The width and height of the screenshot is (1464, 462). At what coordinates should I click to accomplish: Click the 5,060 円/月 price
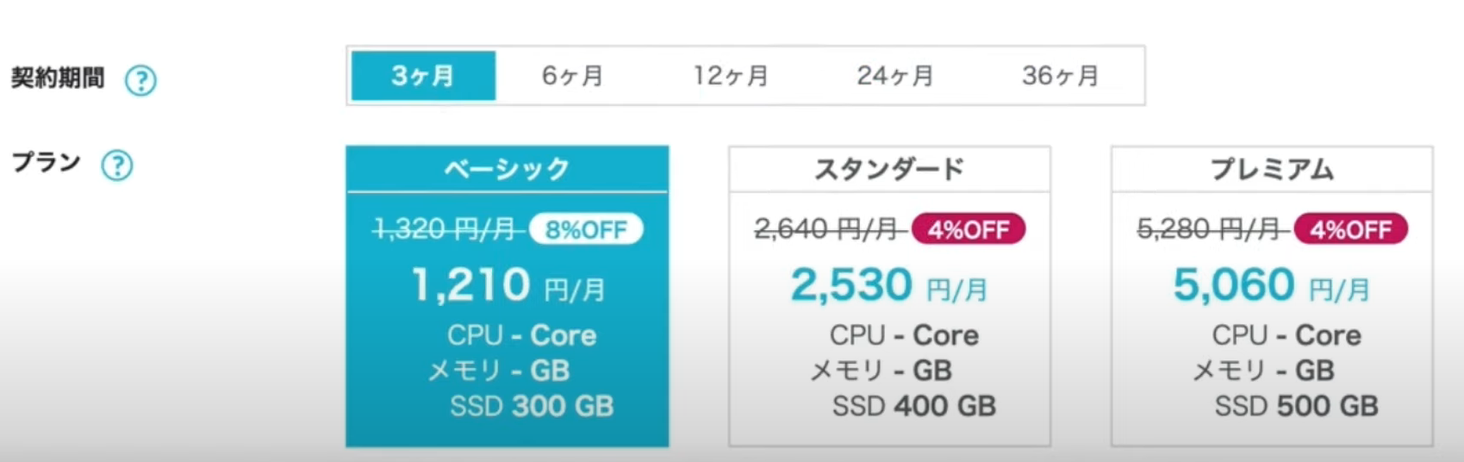pyautogui.click(x=1272, y=285)
